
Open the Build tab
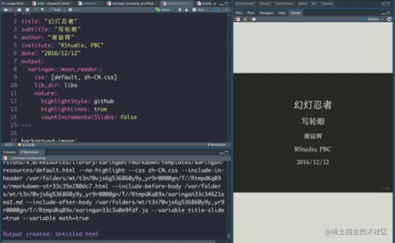tap(302, 4)
